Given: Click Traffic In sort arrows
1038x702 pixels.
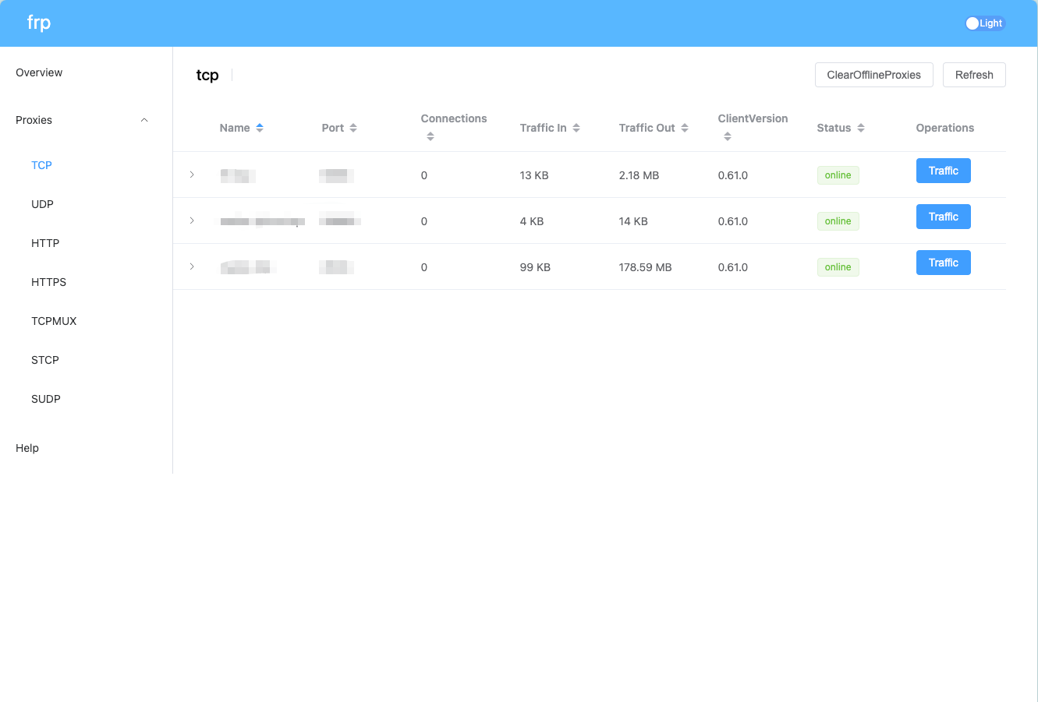Looking at the screenshot, I should 576,128.
